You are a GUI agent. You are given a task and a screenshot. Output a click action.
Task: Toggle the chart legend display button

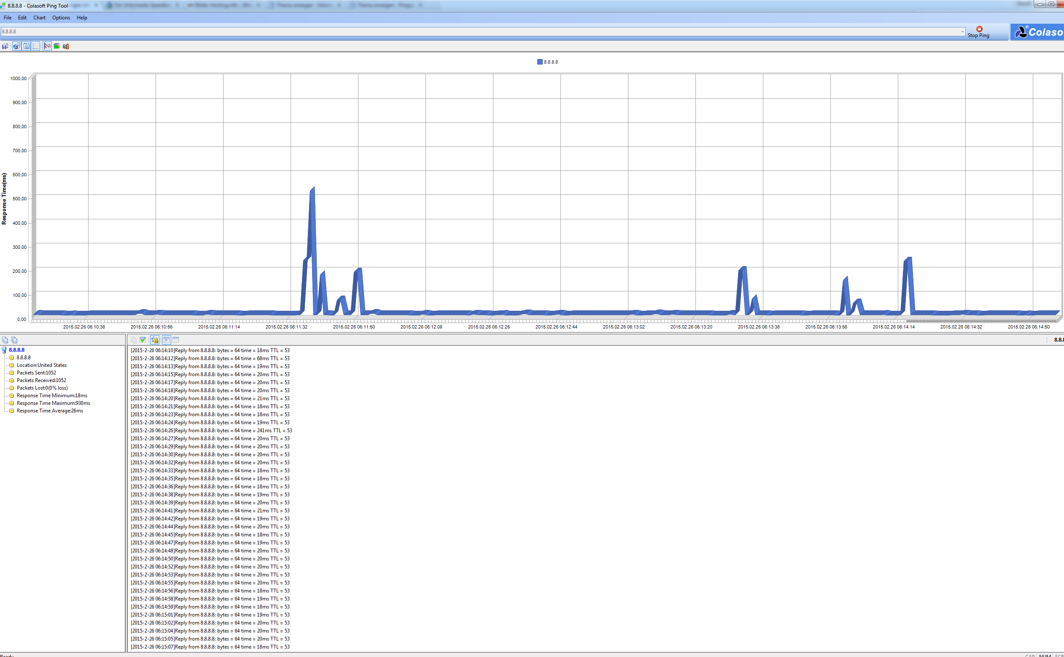point(27,46)
